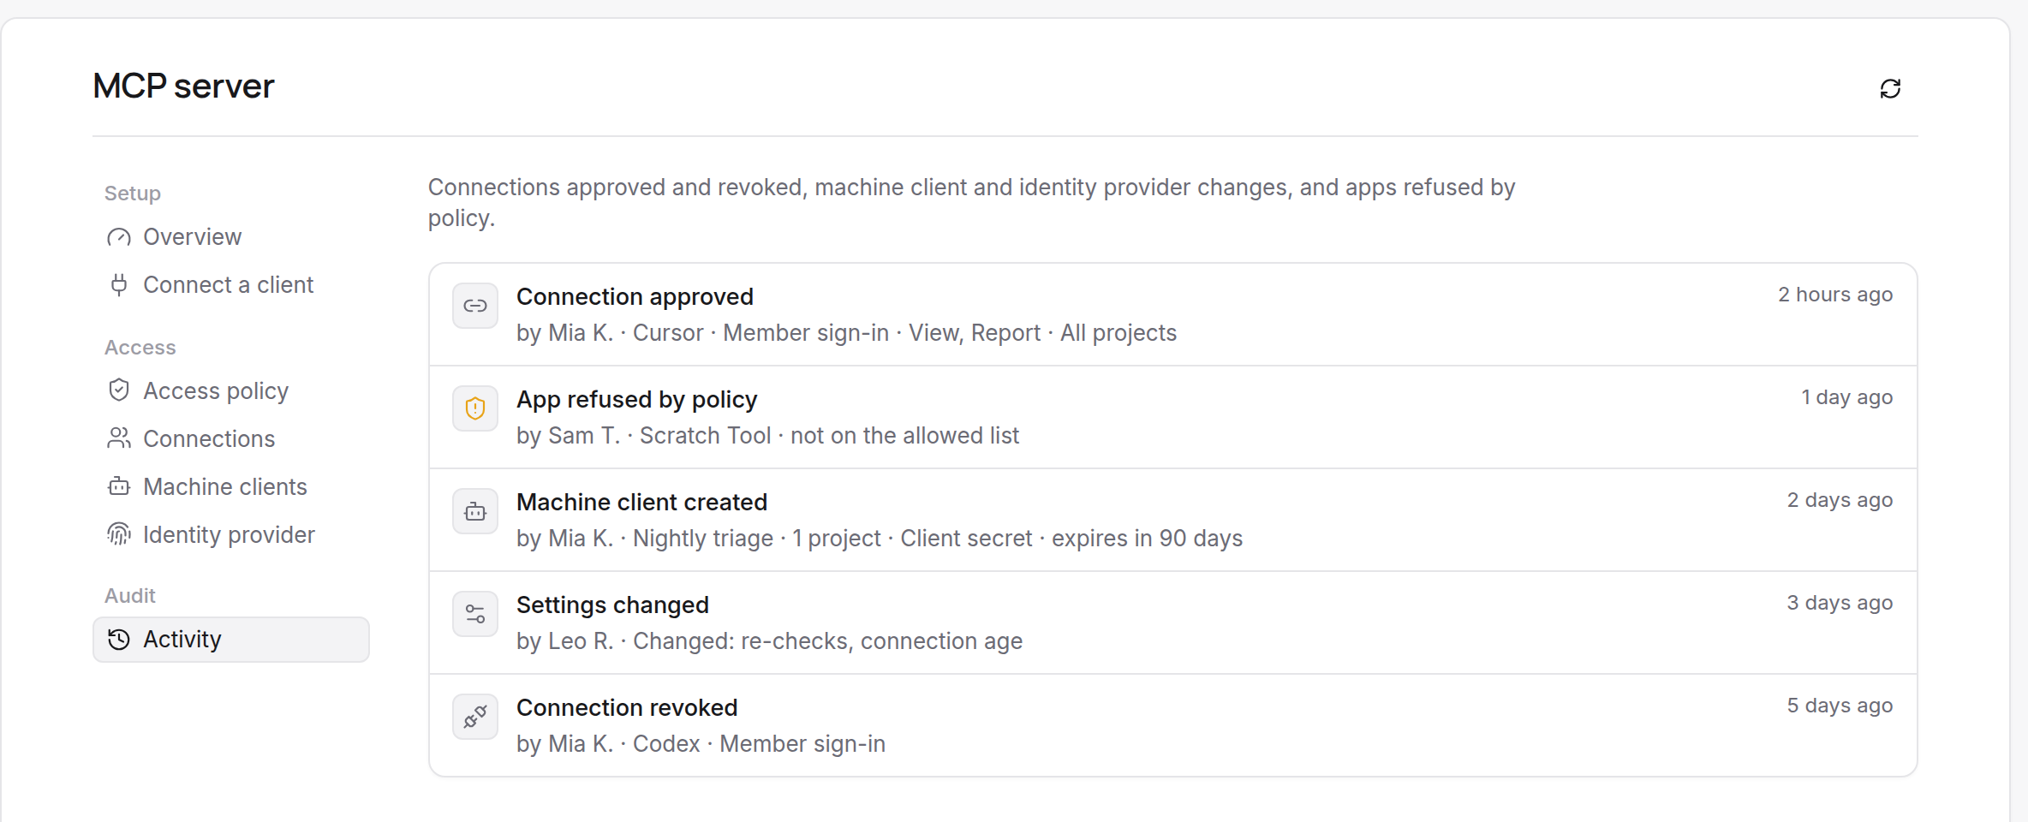Click the bot icon on Machine client created row
The image size is (2028, 822).
pyautogui.click(x=475, y=511)
